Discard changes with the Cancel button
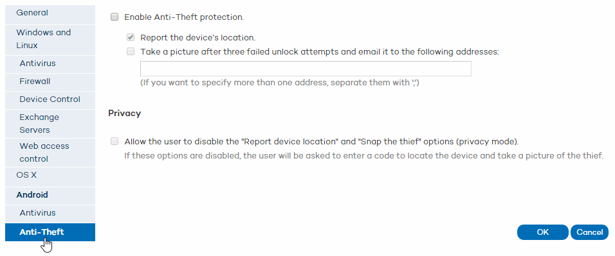Screen dimensions: 615x256 coord(589,232)
